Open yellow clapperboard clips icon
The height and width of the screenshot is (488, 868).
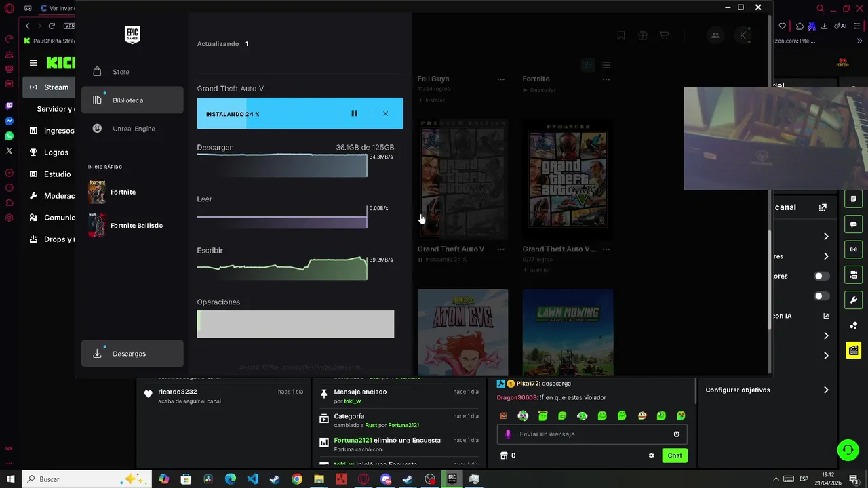pyautogui.click(x=854, y=350)
